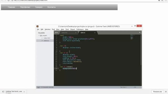The image size is (168, 94).
Task: Click the minimap in the editor
Action: tap(132, 37)
